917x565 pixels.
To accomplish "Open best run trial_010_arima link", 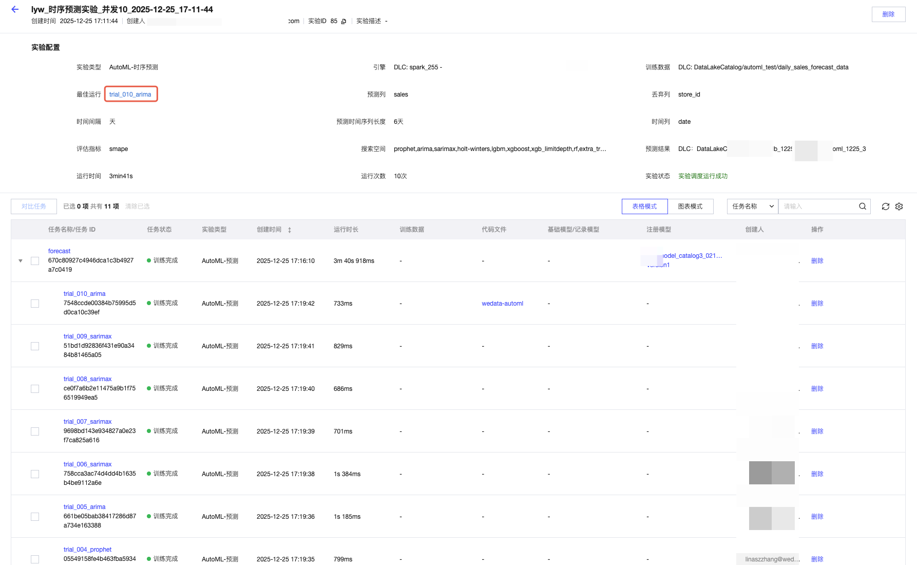I will [x=130, y=95].
